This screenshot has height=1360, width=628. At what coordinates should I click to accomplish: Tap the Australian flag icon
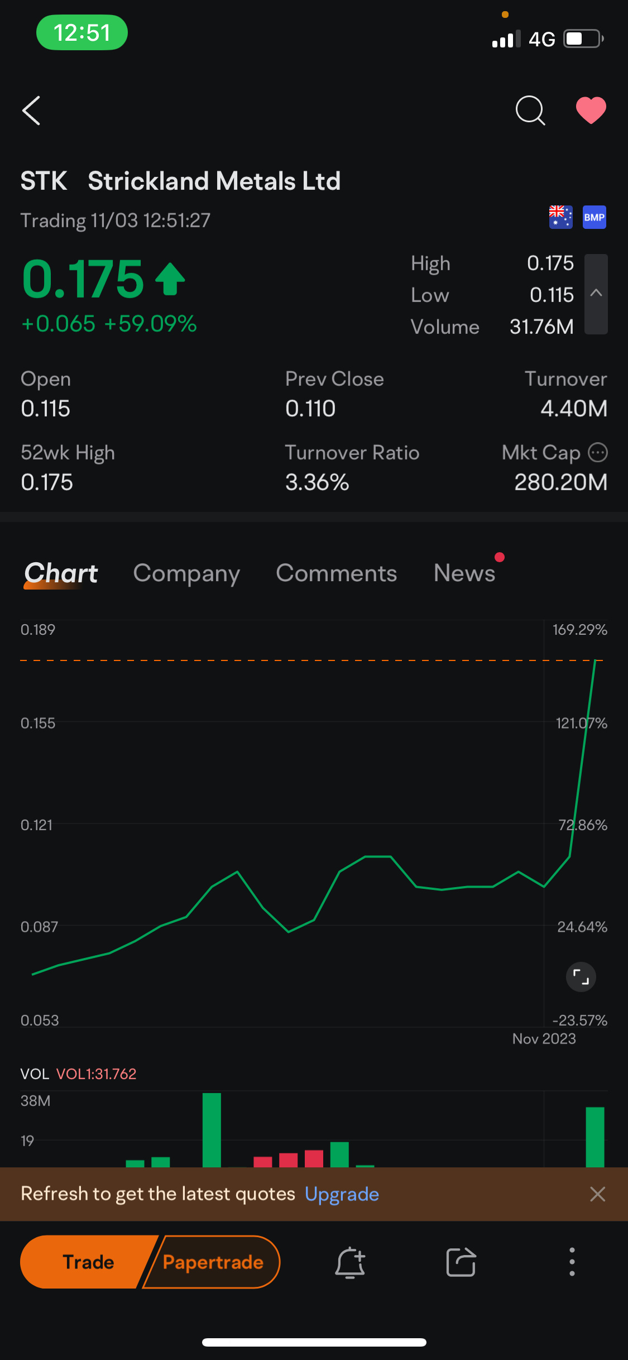[x=560, y=217]
